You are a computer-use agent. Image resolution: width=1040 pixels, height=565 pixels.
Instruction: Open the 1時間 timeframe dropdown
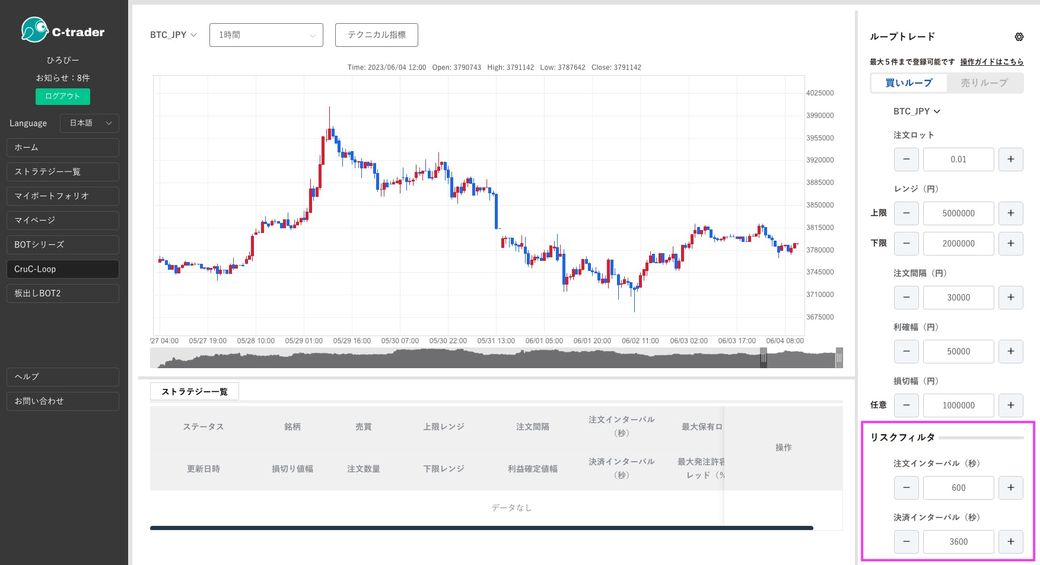coord(266,34)
